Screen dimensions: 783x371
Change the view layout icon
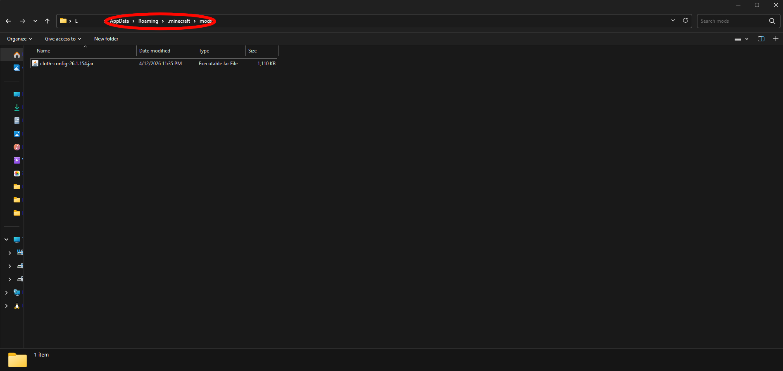738,39
